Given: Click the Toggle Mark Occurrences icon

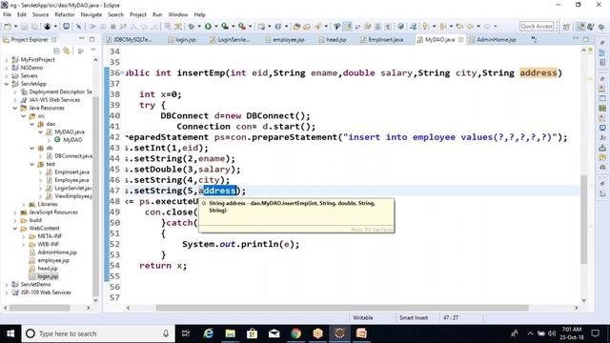Looking at the screenshot, I should 348,27.
